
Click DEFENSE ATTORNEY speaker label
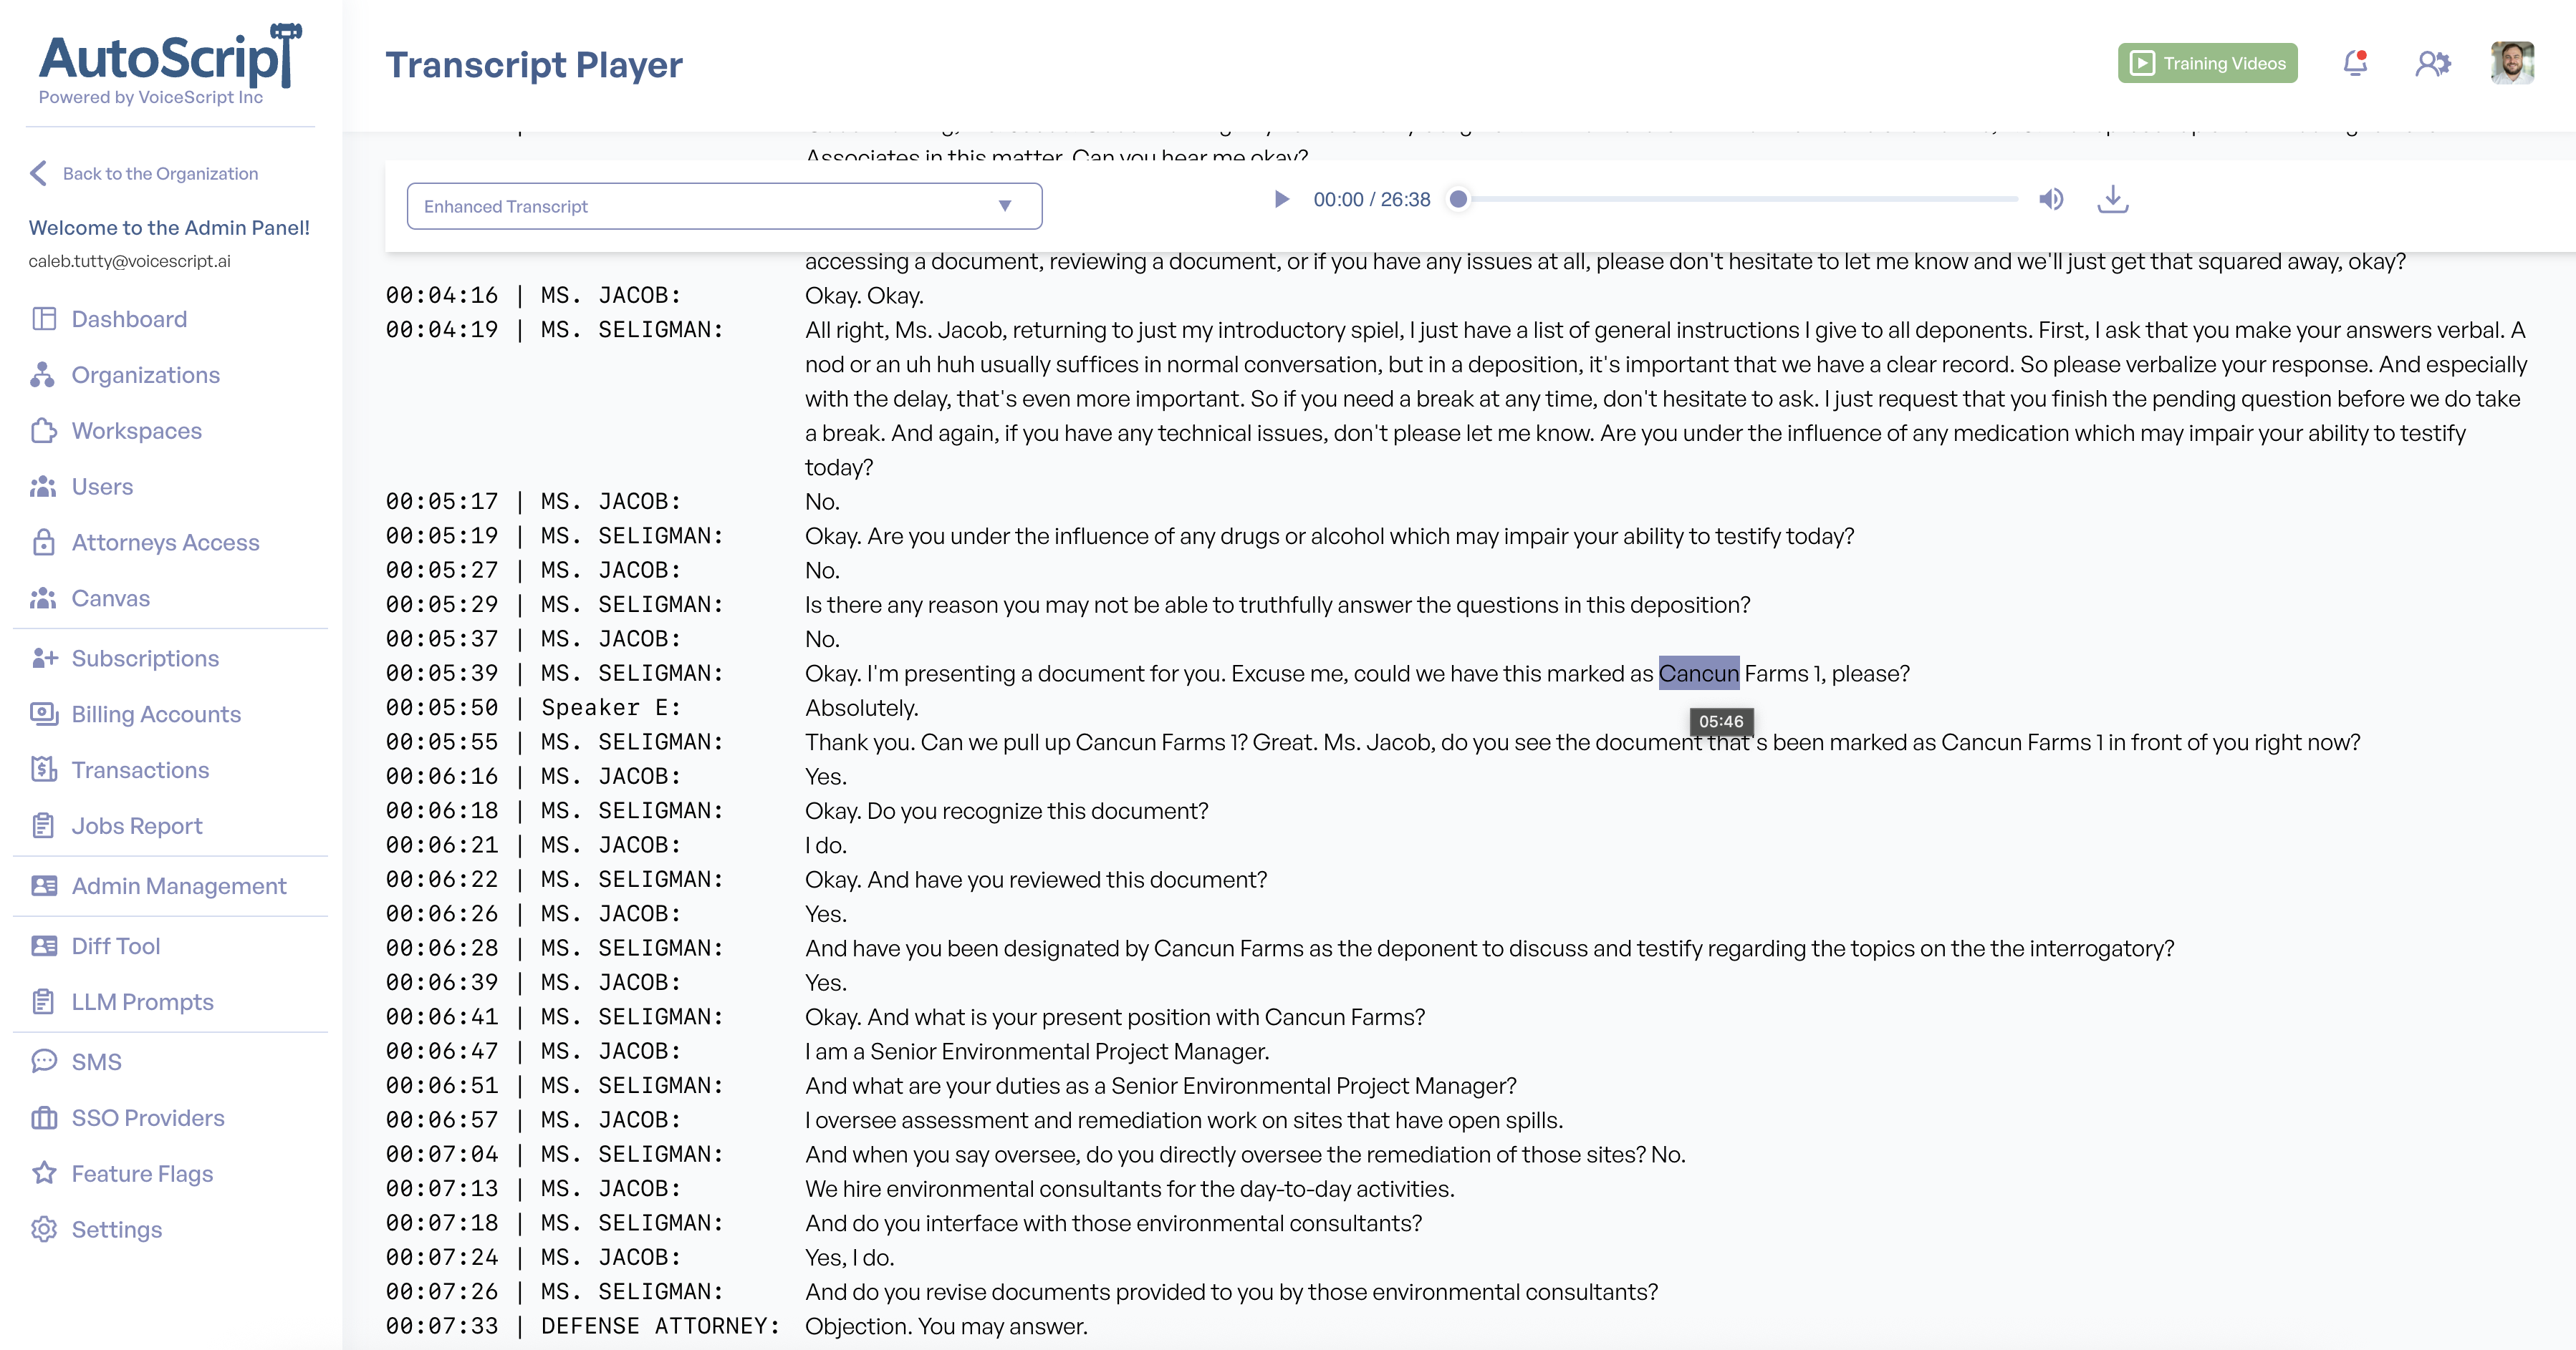point(661,1326)
